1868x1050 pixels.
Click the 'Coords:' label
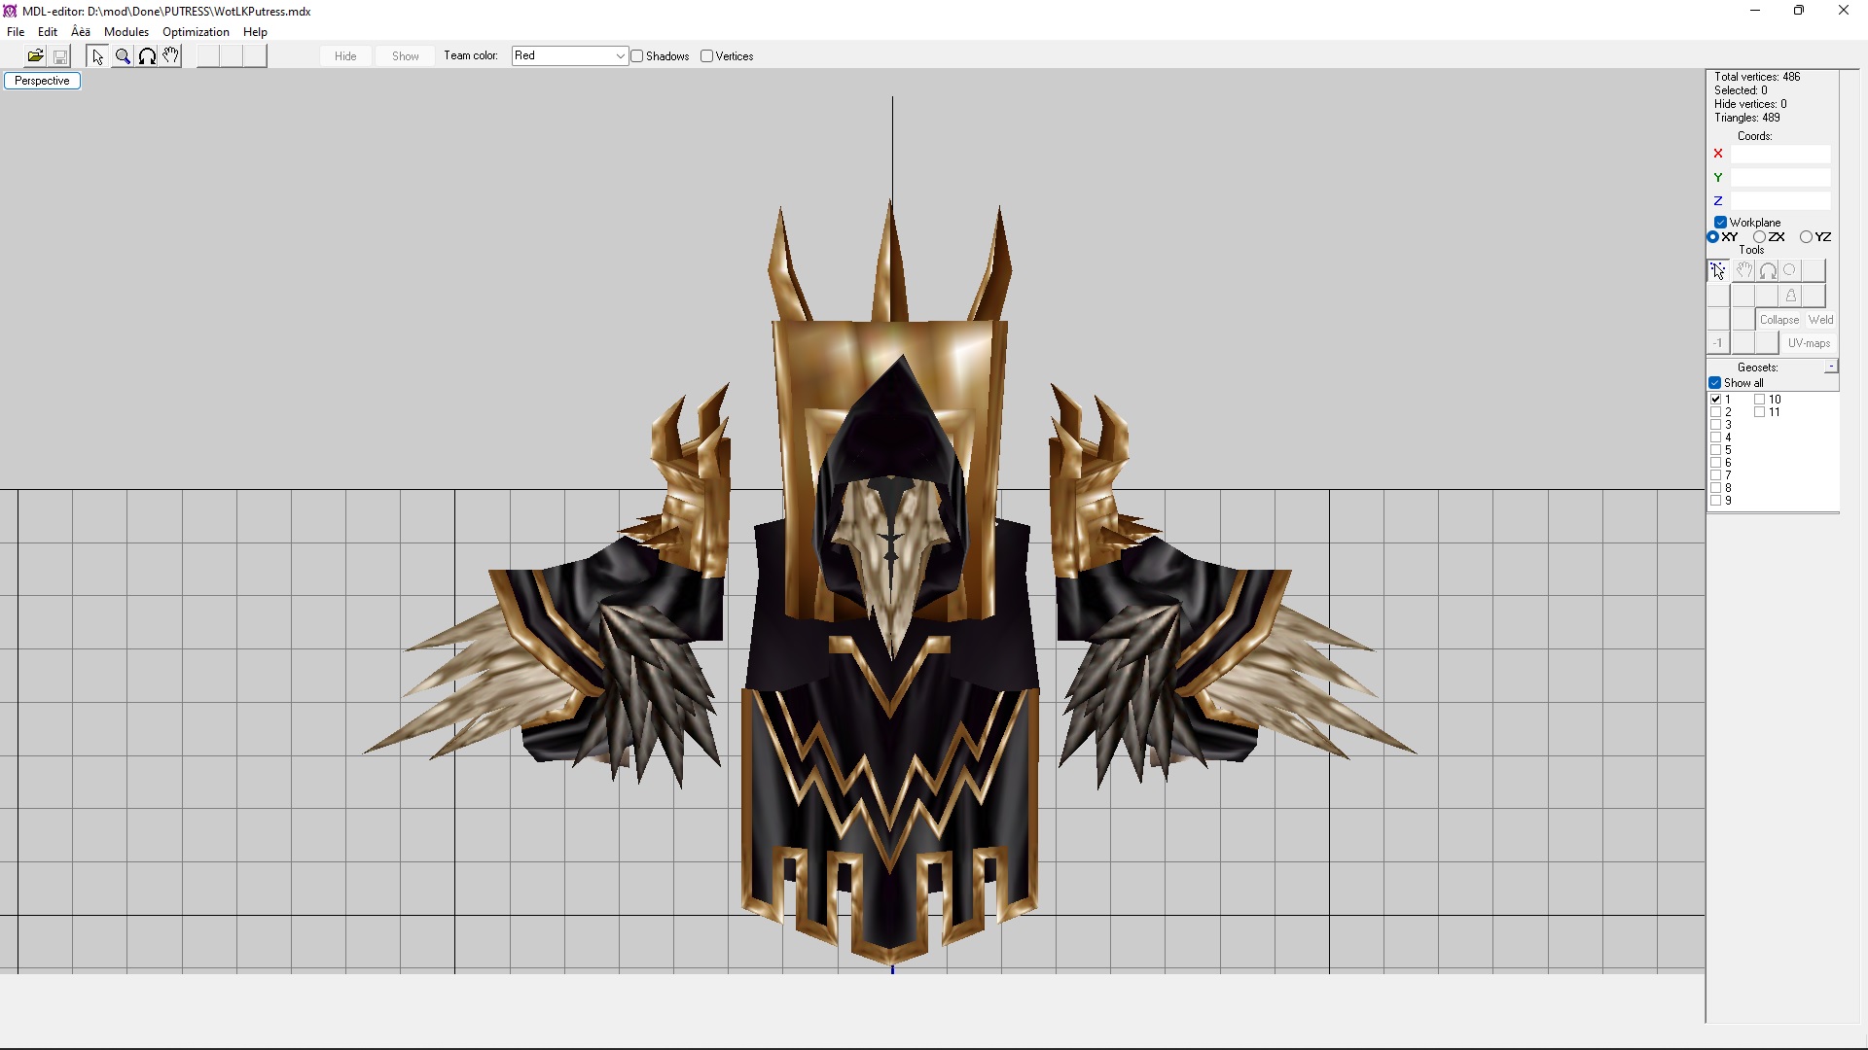pos(1755,136)
